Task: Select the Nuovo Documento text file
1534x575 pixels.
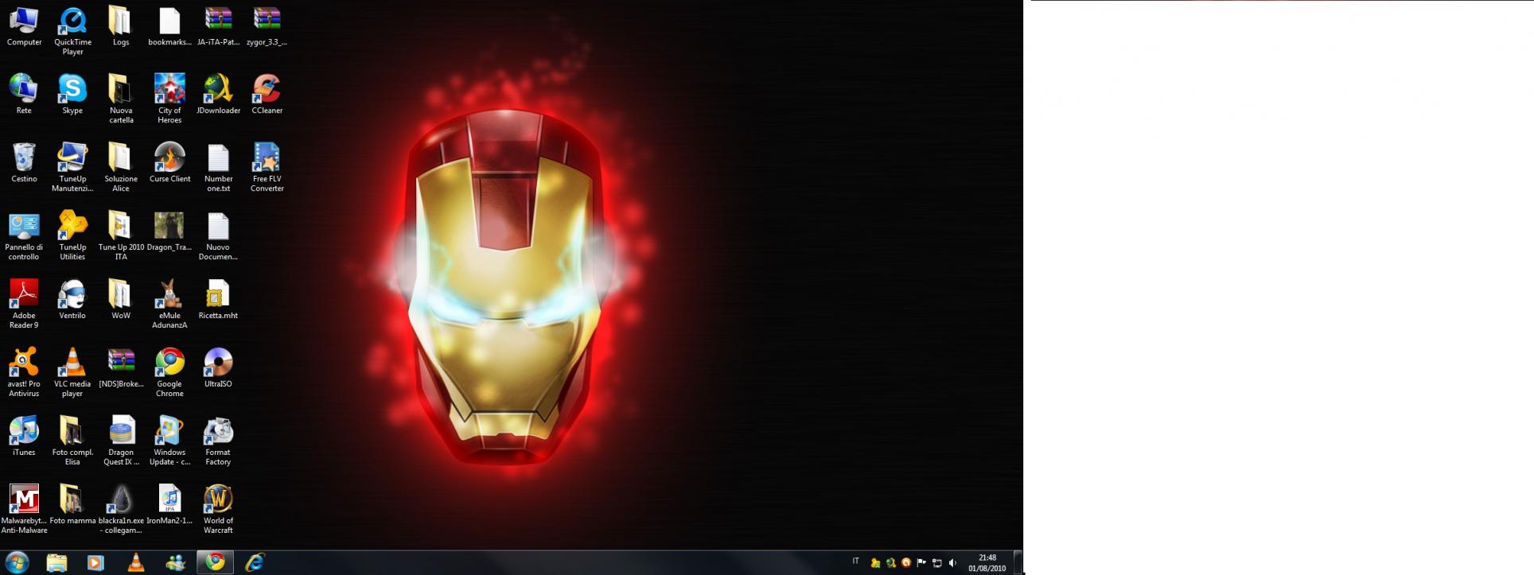Action: coord(218,237)
